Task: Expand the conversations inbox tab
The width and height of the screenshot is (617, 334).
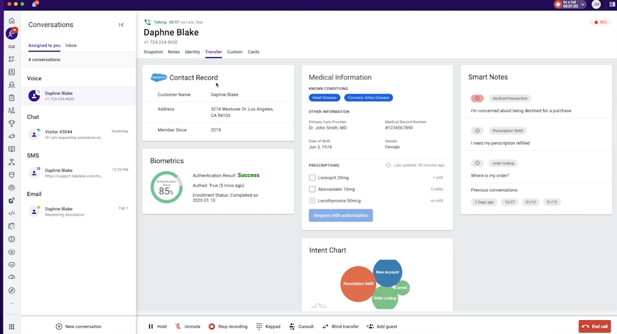Action: (71, 45)
